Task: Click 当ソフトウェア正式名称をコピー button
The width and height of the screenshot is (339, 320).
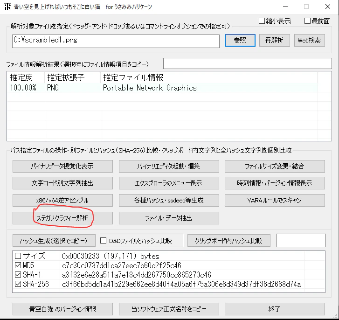Action: pos(169,309)
